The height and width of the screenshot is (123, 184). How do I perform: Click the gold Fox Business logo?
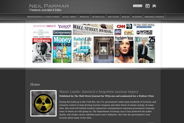[129, 33]
